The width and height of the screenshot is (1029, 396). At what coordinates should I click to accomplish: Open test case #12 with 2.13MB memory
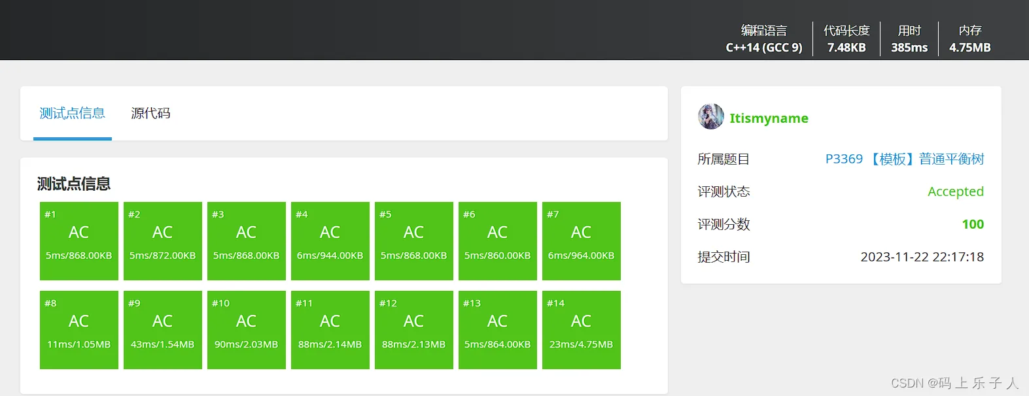click(x=414, y=329)
